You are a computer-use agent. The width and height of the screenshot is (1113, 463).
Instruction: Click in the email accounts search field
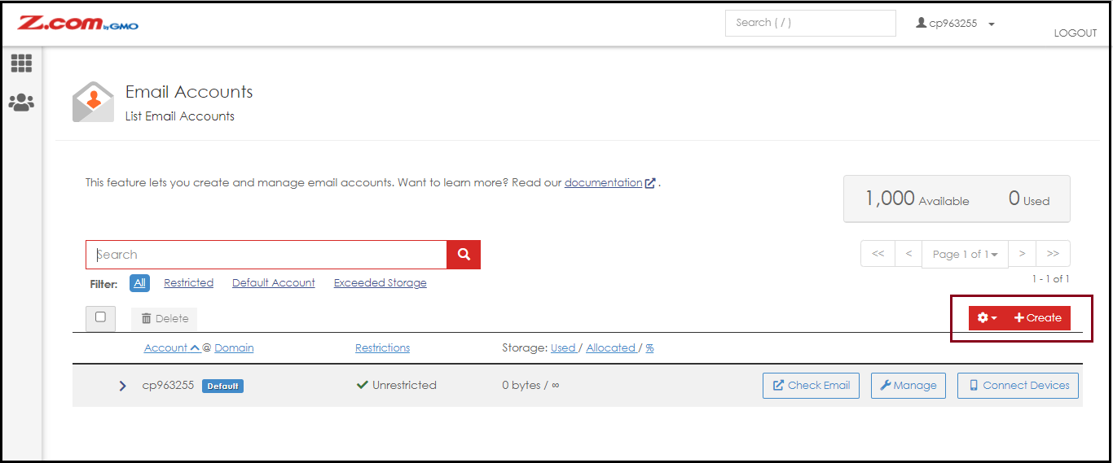click(x=266, y=255)
